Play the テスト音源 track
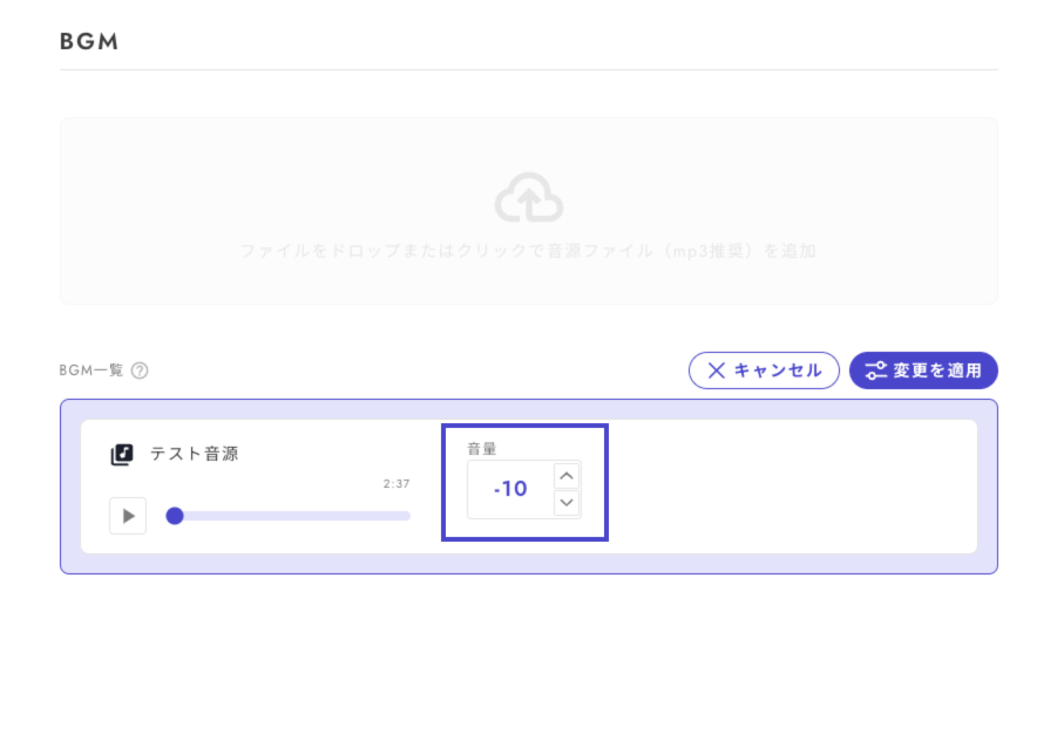Image resolution: width=1064 pixels, height=748 pixels. (x=128, y=516)
